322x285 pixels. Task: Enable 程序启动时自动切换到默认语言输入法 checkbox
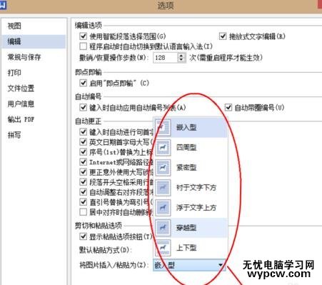(x=83, y=46)
